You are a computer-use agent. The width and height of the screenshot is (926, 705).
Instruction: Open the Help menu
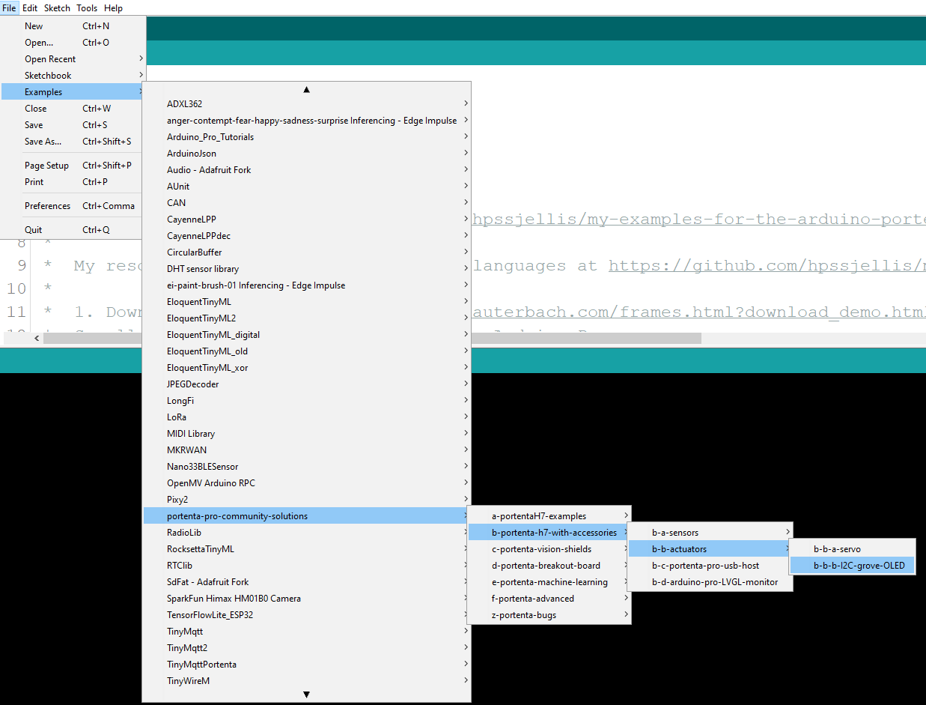click(113, 8)
